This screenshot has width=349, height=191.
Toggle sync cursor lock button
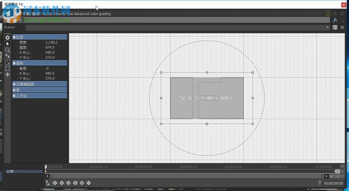[47, 183]
